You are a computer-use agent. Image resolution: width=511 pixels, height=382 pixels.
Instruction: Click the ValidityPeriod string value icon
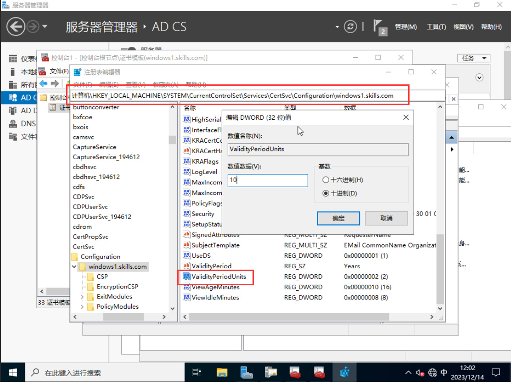click(x=186, y=266)
